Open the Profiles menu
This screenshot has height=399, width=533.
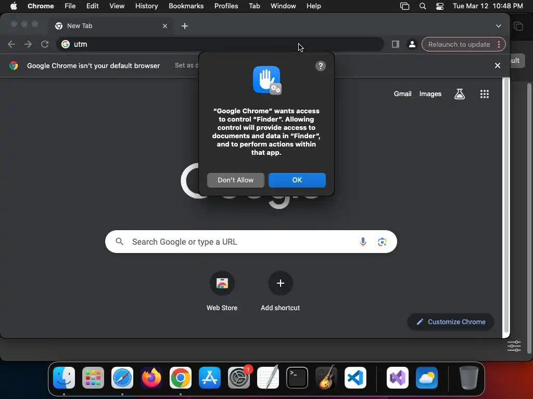pos(226,6)
